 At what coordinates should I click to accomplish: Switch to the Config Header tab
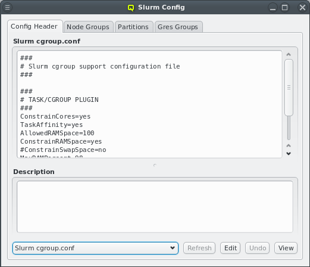pyautogui.click(x=35, y=26)
